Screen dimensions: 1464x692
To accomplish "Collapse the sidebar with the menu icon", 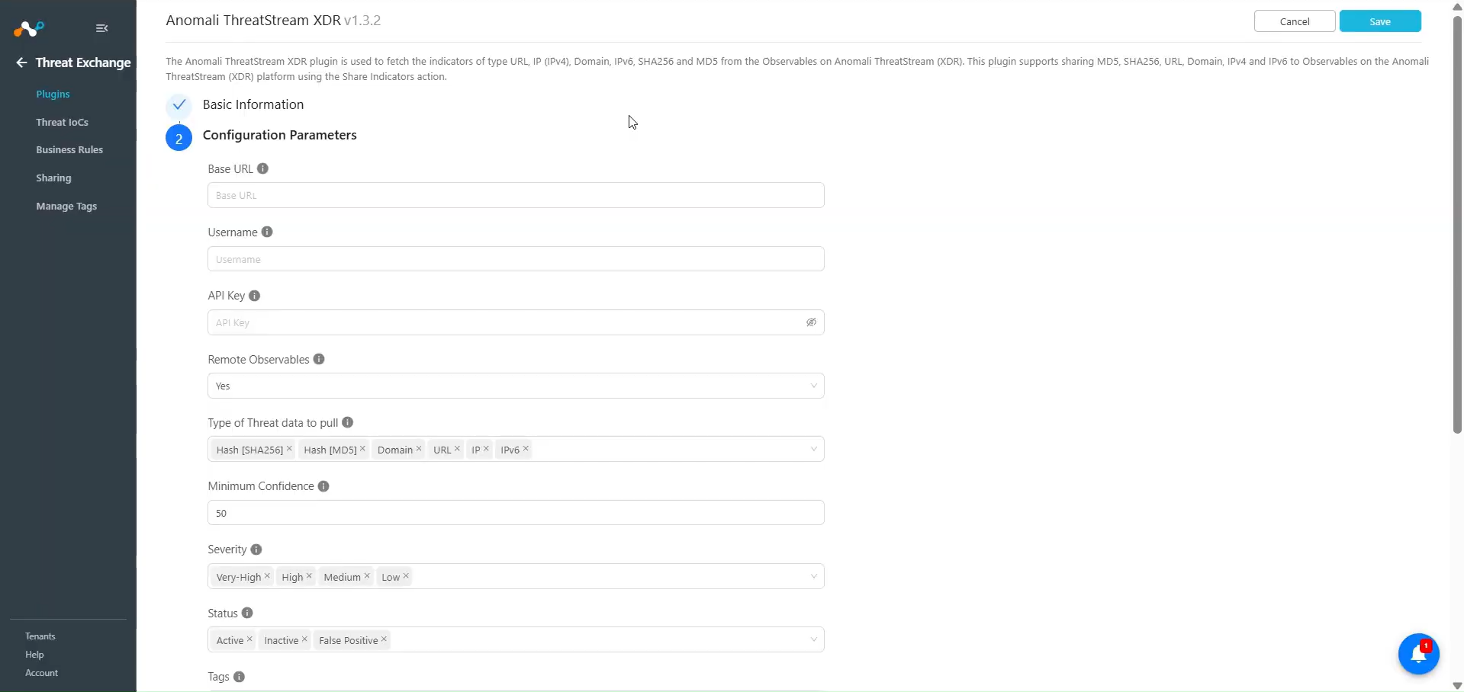I will (101, 28).
